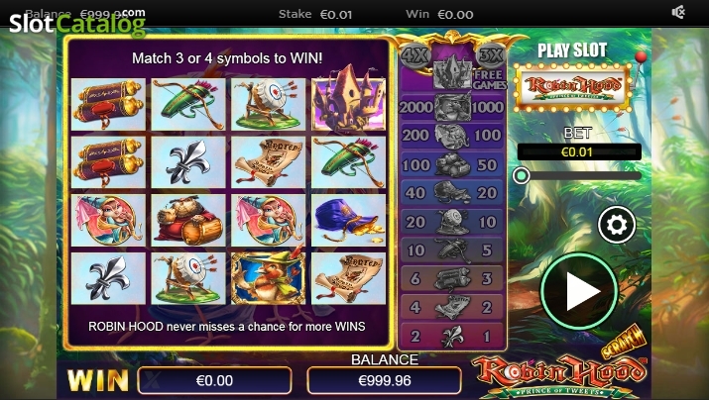Select the 4X multiplier badge
Screen dimensions: 709x400
click(x=415, y=55)
